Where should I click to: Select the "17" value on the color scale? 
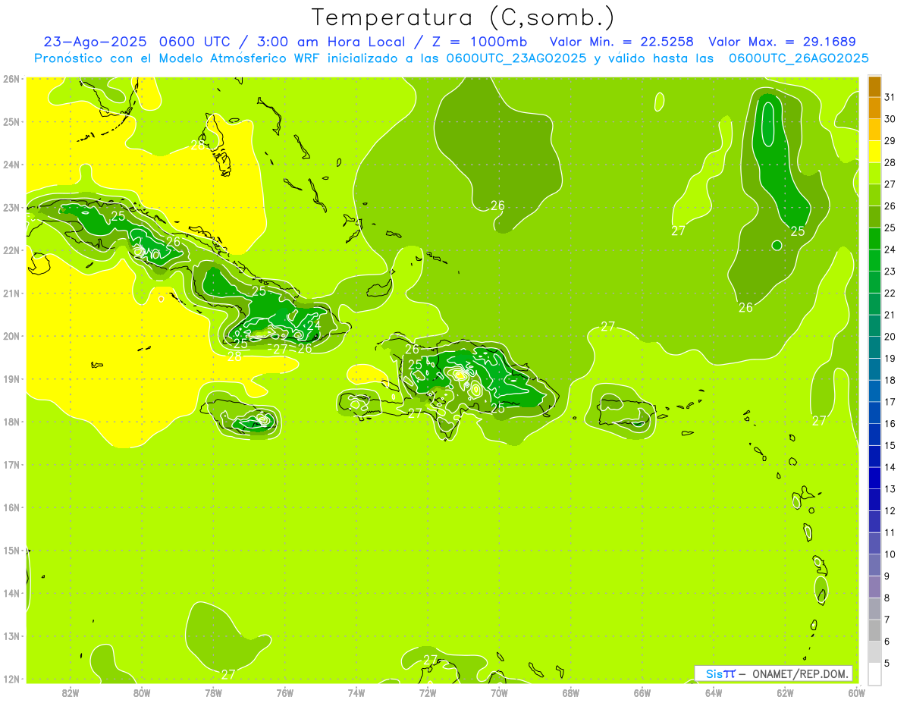[890, 402]
